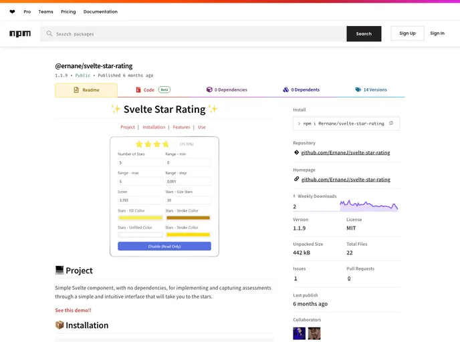
Task: Jump to the Installation readme link
Action: pyautogui.click(x=154, y=127)
